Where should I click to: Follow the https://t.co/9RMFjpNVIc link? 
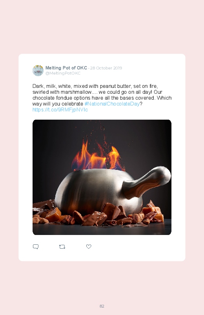[60, 110]
